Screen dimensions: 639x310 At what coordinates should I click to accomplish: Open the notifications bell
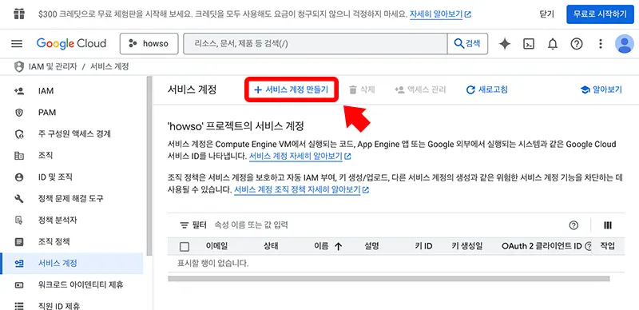(553, 44)
